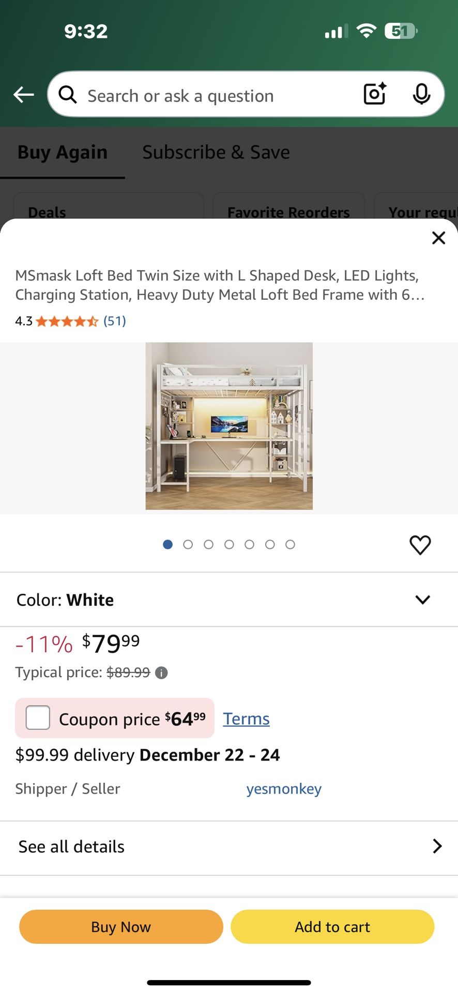The height and width of the screenshot is (994, 458).
Task: Open camera lens search
Action: (375, 94)
